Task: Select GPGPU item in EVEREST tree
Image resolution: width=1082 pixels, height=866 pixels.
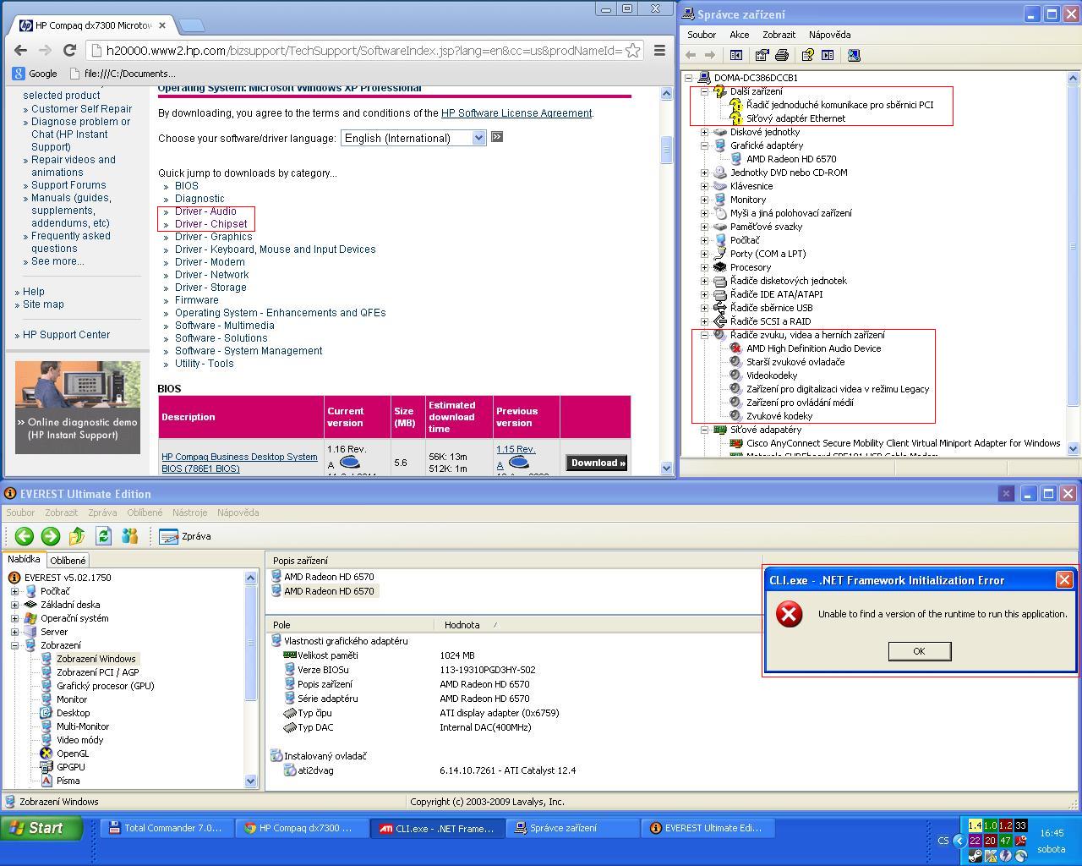Action: 71,767
